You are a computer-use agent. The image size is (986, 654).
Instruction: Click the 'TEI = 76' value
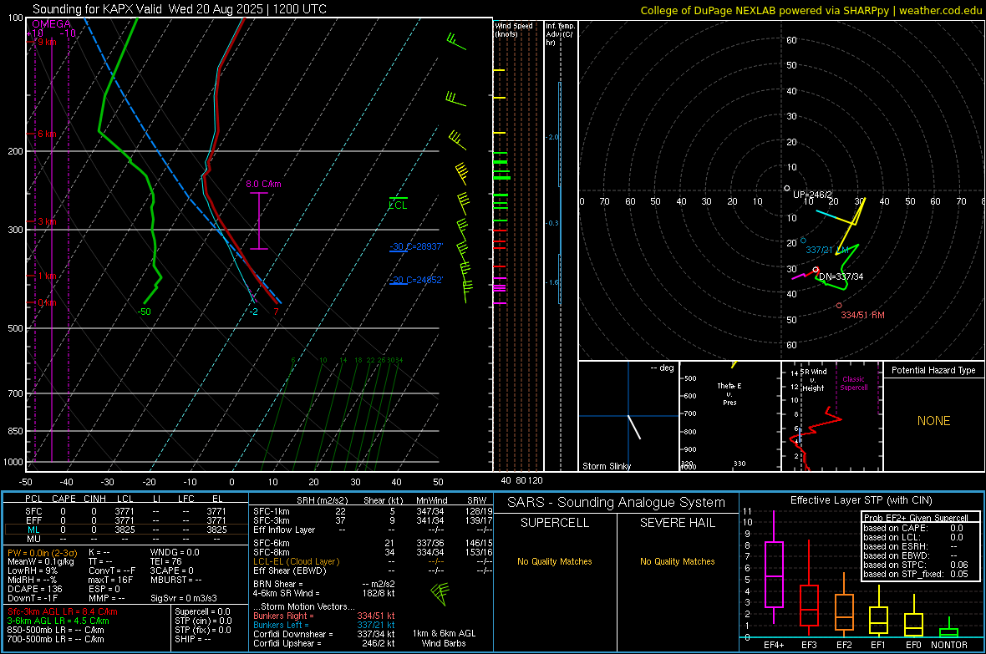(166, 561)
